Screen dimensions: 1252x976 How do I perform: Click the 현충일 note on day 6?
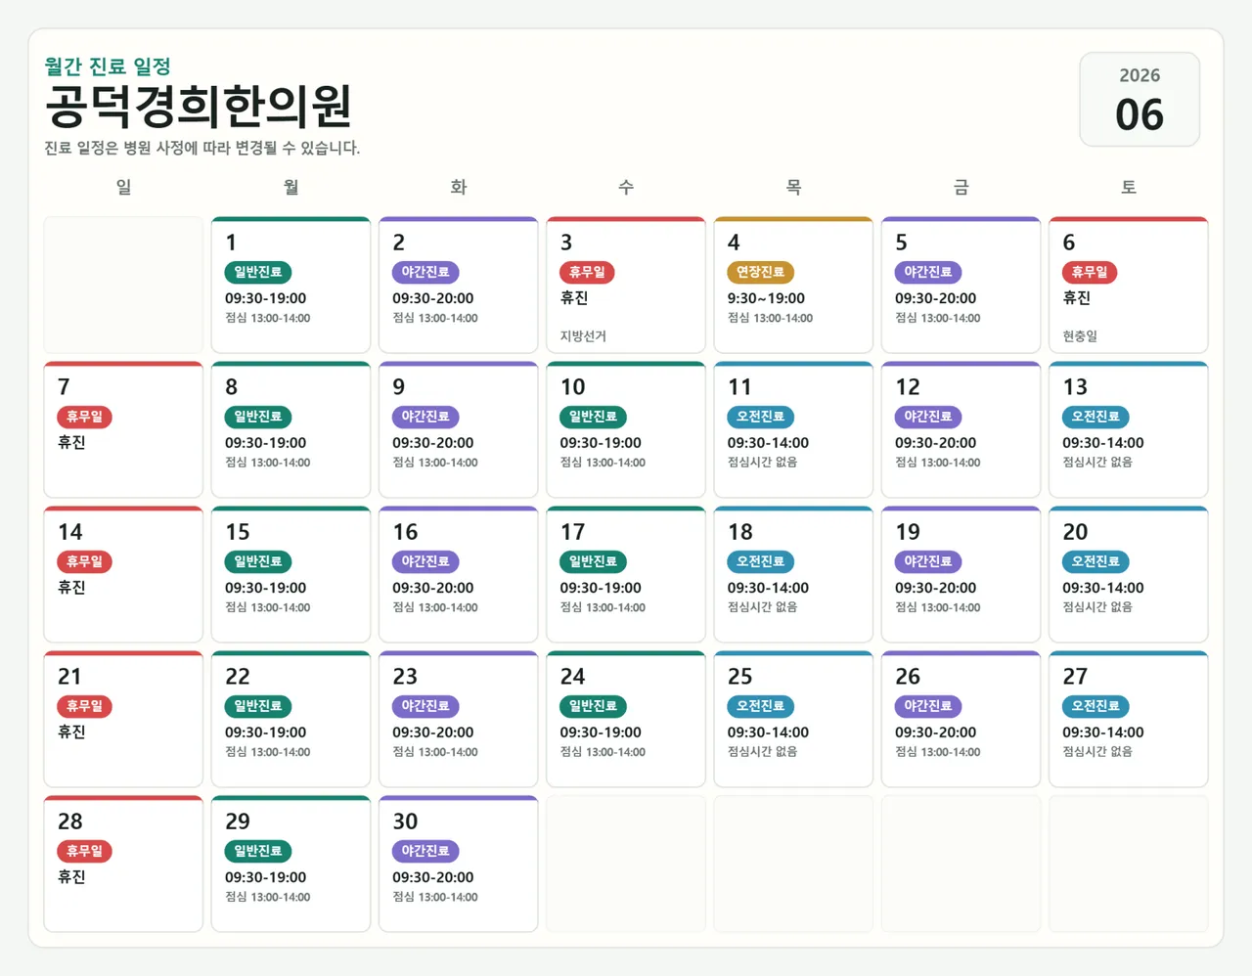(1080, 336)
